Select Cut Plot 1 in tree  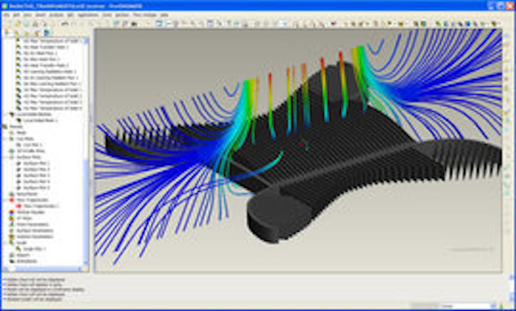(x=32, y=145)
